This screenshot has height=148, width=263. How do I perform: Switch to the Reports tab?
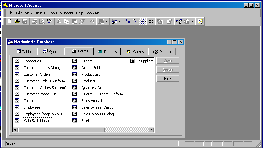(107, 51)
